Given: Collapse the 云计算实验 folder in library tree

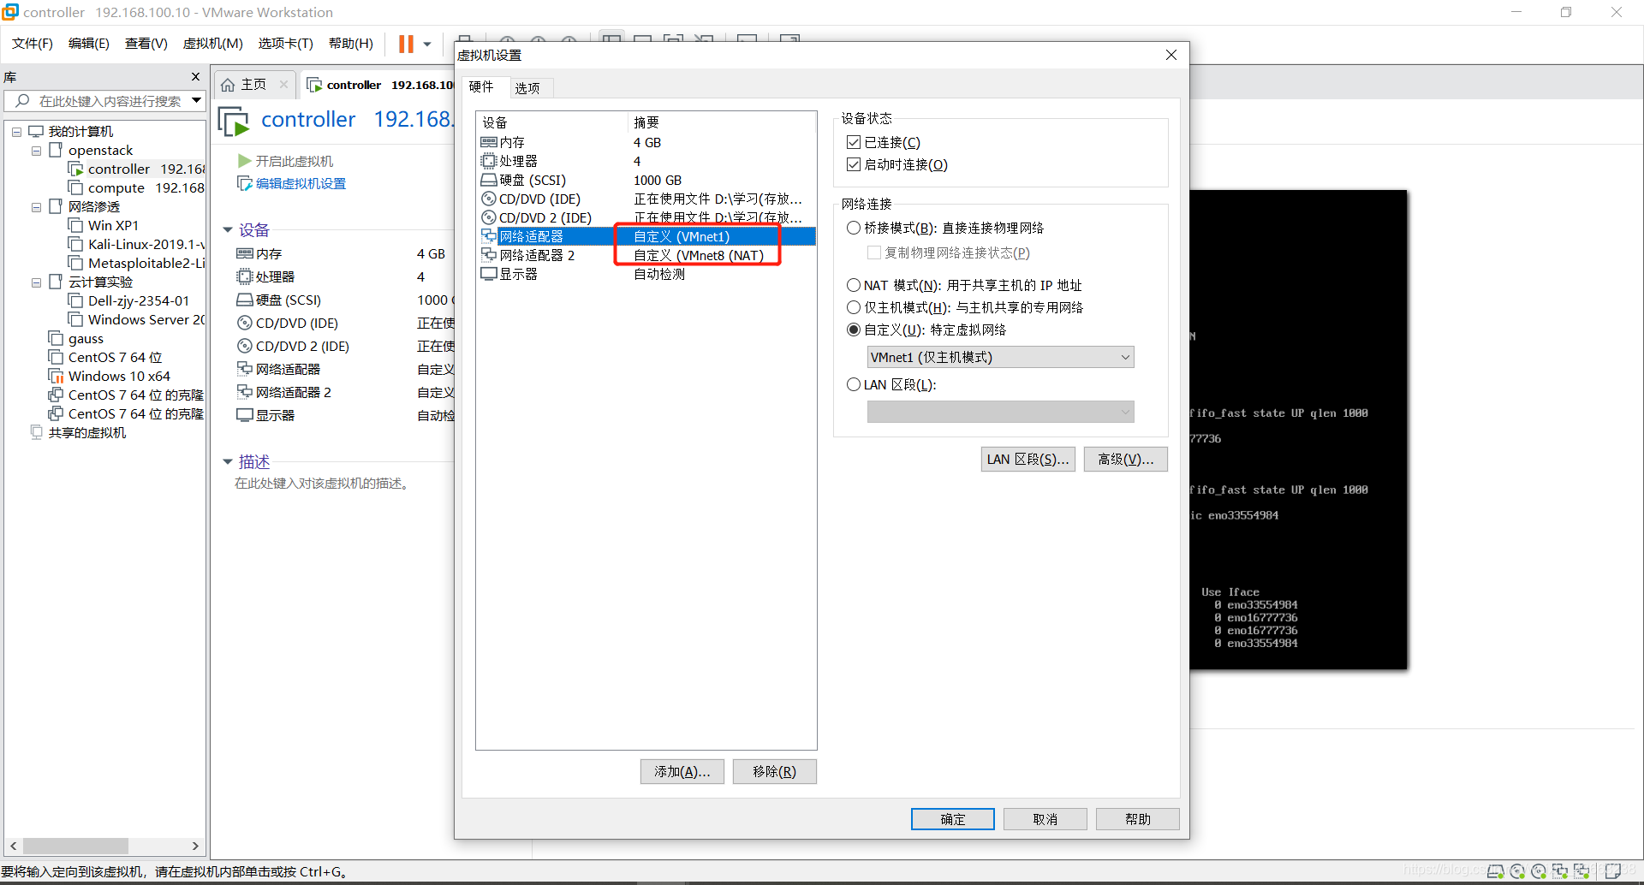Looking at the screenshot, I should pos(37,282).
